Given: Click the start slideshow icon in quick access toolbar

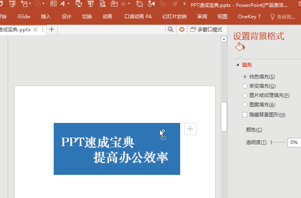Looking at the screenshot, I should 13,4.
